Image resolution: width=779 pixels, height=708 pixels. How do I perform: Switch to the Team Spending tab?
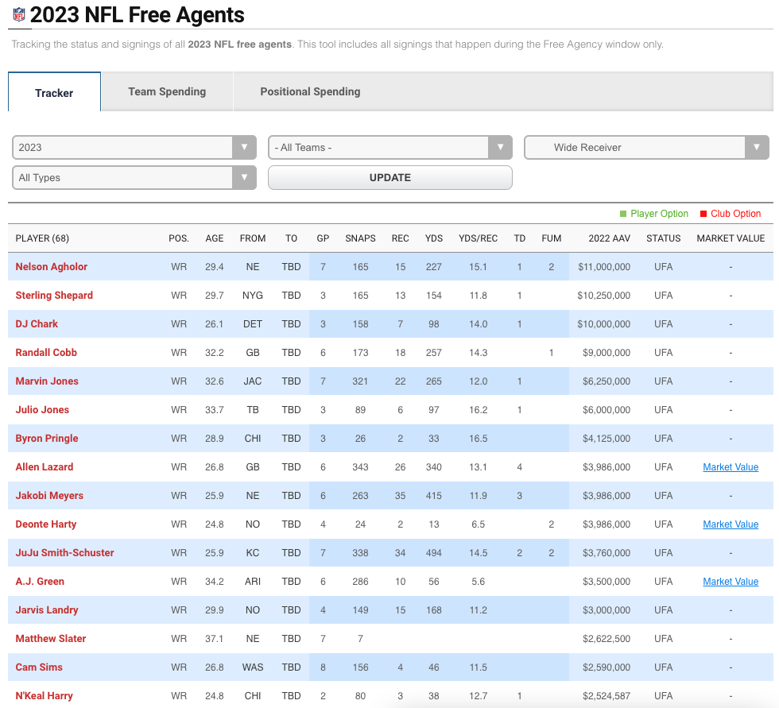(x=167, y=92)
